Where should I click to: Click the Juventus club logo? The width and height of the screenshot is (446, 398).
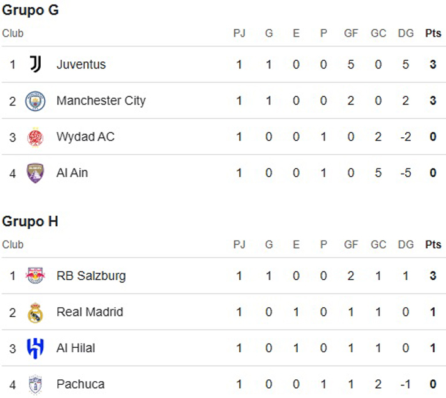(35, 64)
